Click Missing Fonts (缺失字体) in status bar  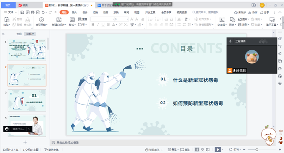[x=52, y=150]
